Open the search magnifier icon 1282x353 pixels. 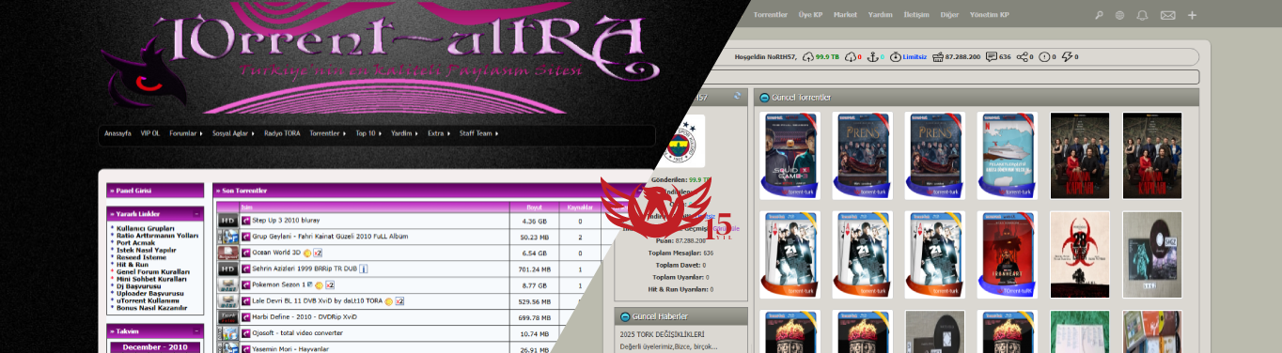(1100, 15)
